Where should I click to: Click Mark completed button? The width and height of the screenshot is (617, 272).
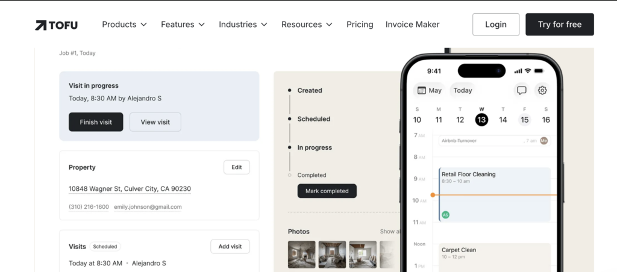(x=327, y=191)
